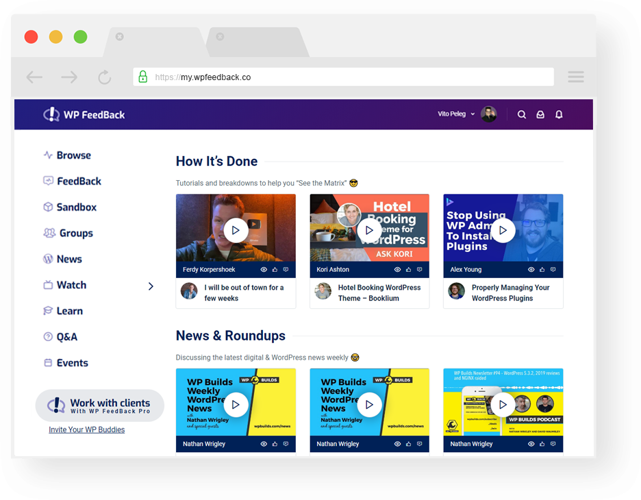Open Hotel Booking WordPress Theme – Booklium title
641x500 pixels.
pyautogui.click(x=379, y=292)
